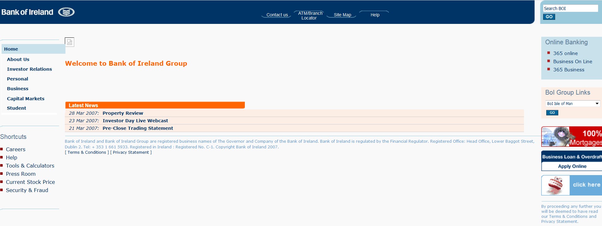The width and height of the screenshot is (602, 226).
Task: Open Investor Day Live Webcast news
Action: tap(135, 121)
